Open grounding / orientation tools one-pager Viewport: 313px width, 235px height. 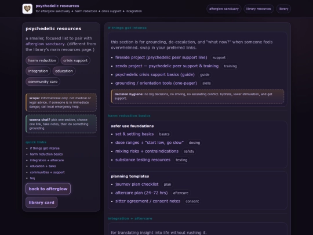pyautogui.click(x=156, y=83)
